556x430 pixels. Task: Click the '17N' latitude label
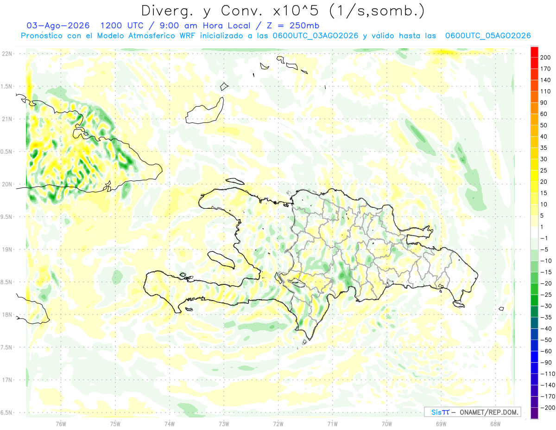pyautogui.click(x=7, y=380)
